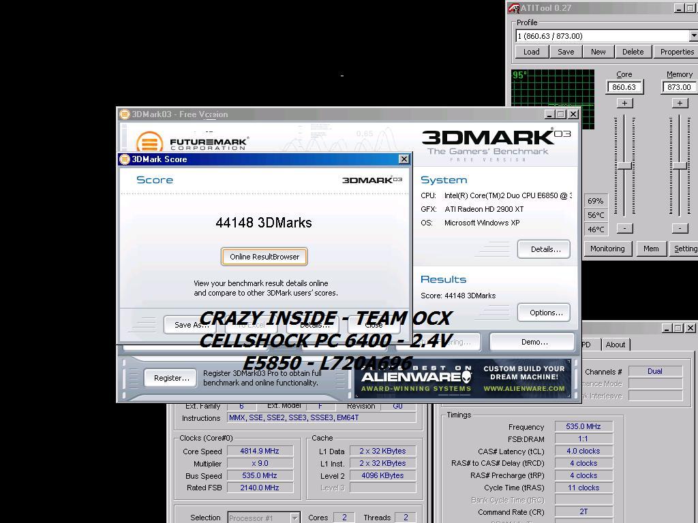
Task: Open Settings in ATITool
Action: click(x=684, y=249)
